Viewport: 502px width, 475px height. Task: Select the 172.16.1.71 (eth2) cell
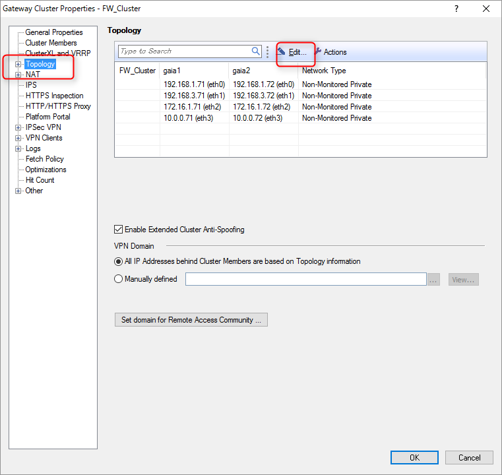(x=195, y=107)
